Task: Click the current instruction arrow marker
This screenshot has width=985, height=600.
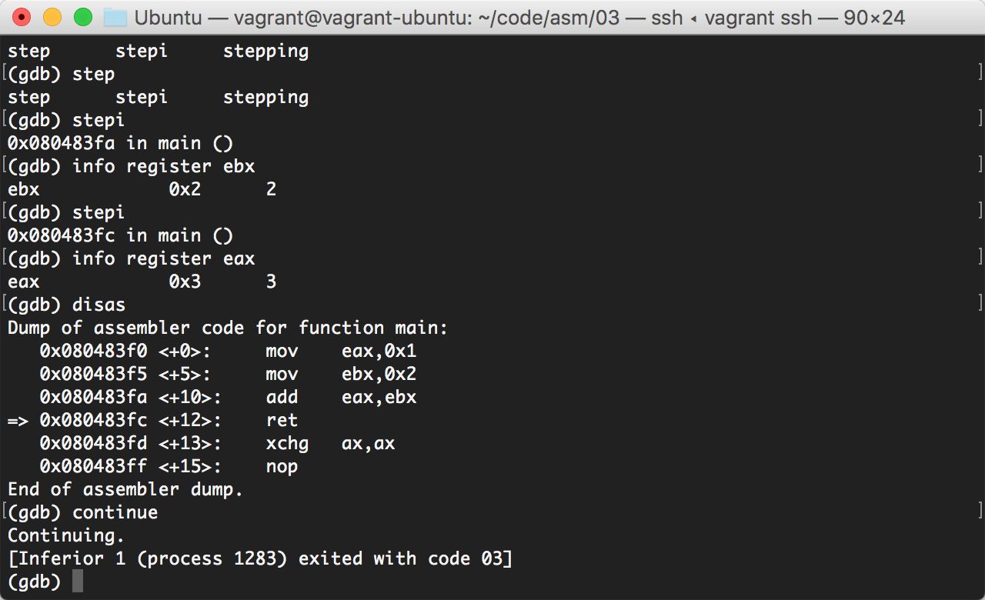Action: pos(18,420)
